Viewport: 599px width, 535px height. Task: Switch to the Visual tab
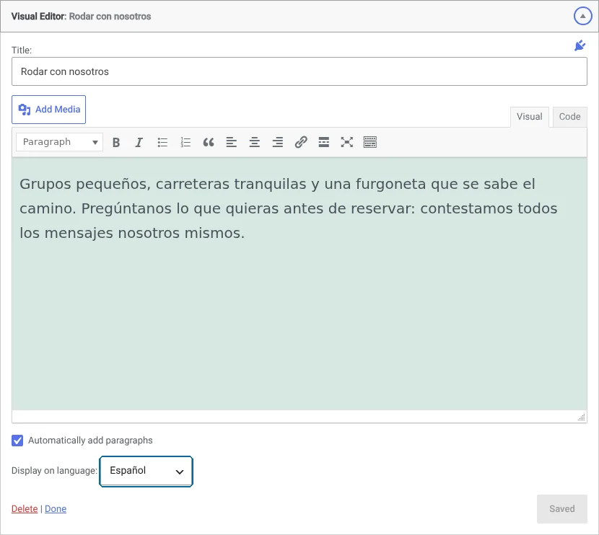530,117
